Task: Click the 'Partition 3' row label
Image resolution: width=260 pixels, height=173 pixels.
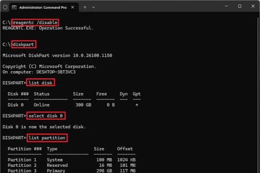Action: click(x=22, y=171)
